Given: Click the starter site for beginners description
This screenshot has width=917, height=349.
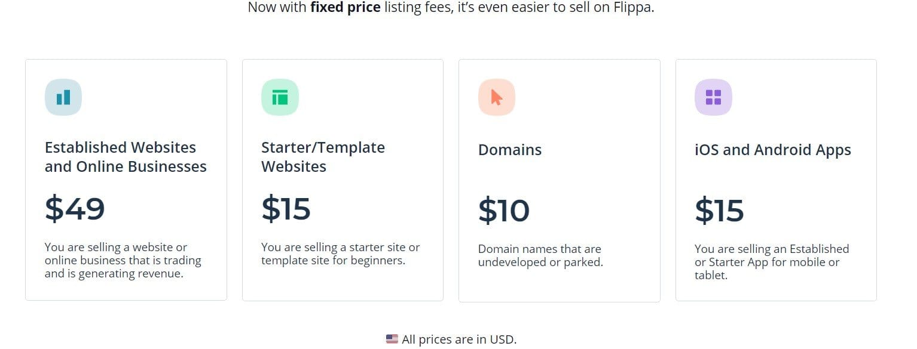Looking at the screenshot, I should (340, 254).
